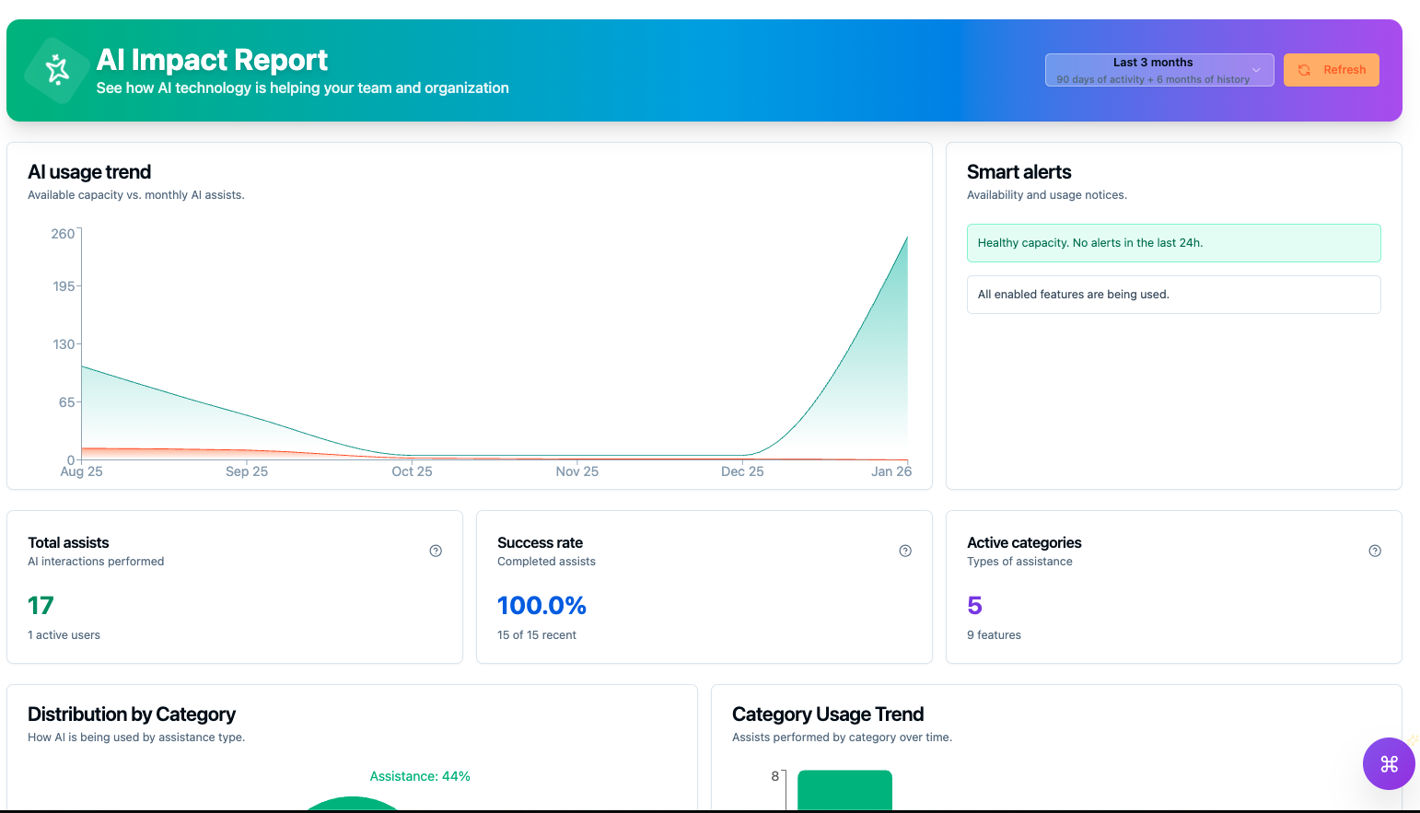Image resolution: width=1420 pixels, height=813 pixels.
Task: Click the All enabled features notice
Action: click(1173, 295)
